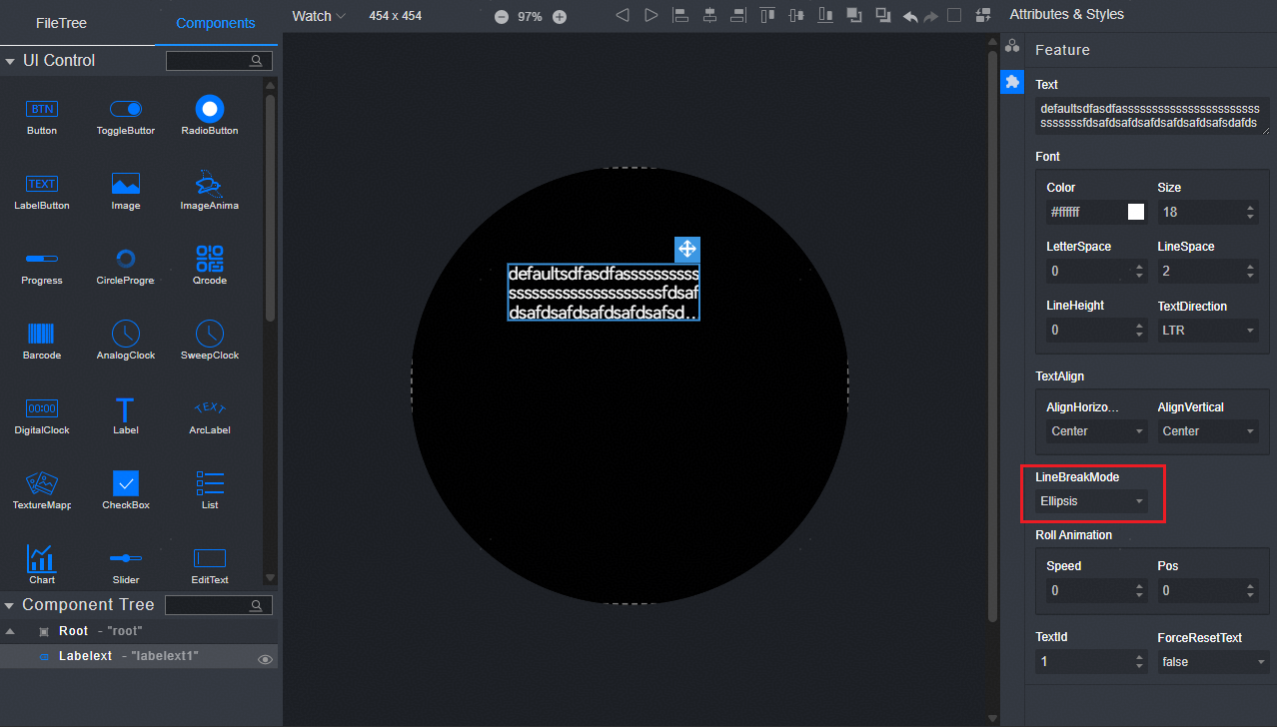
Task: Open the TextDirection LTR dropdown
Action: coord(1207,330)
